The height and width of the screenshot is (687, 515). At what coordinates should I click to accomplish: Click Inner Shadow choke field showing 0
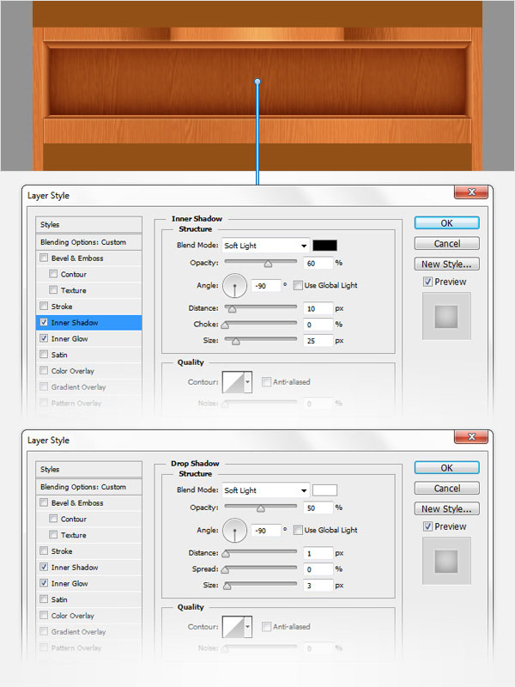click(x=318, y=325)
